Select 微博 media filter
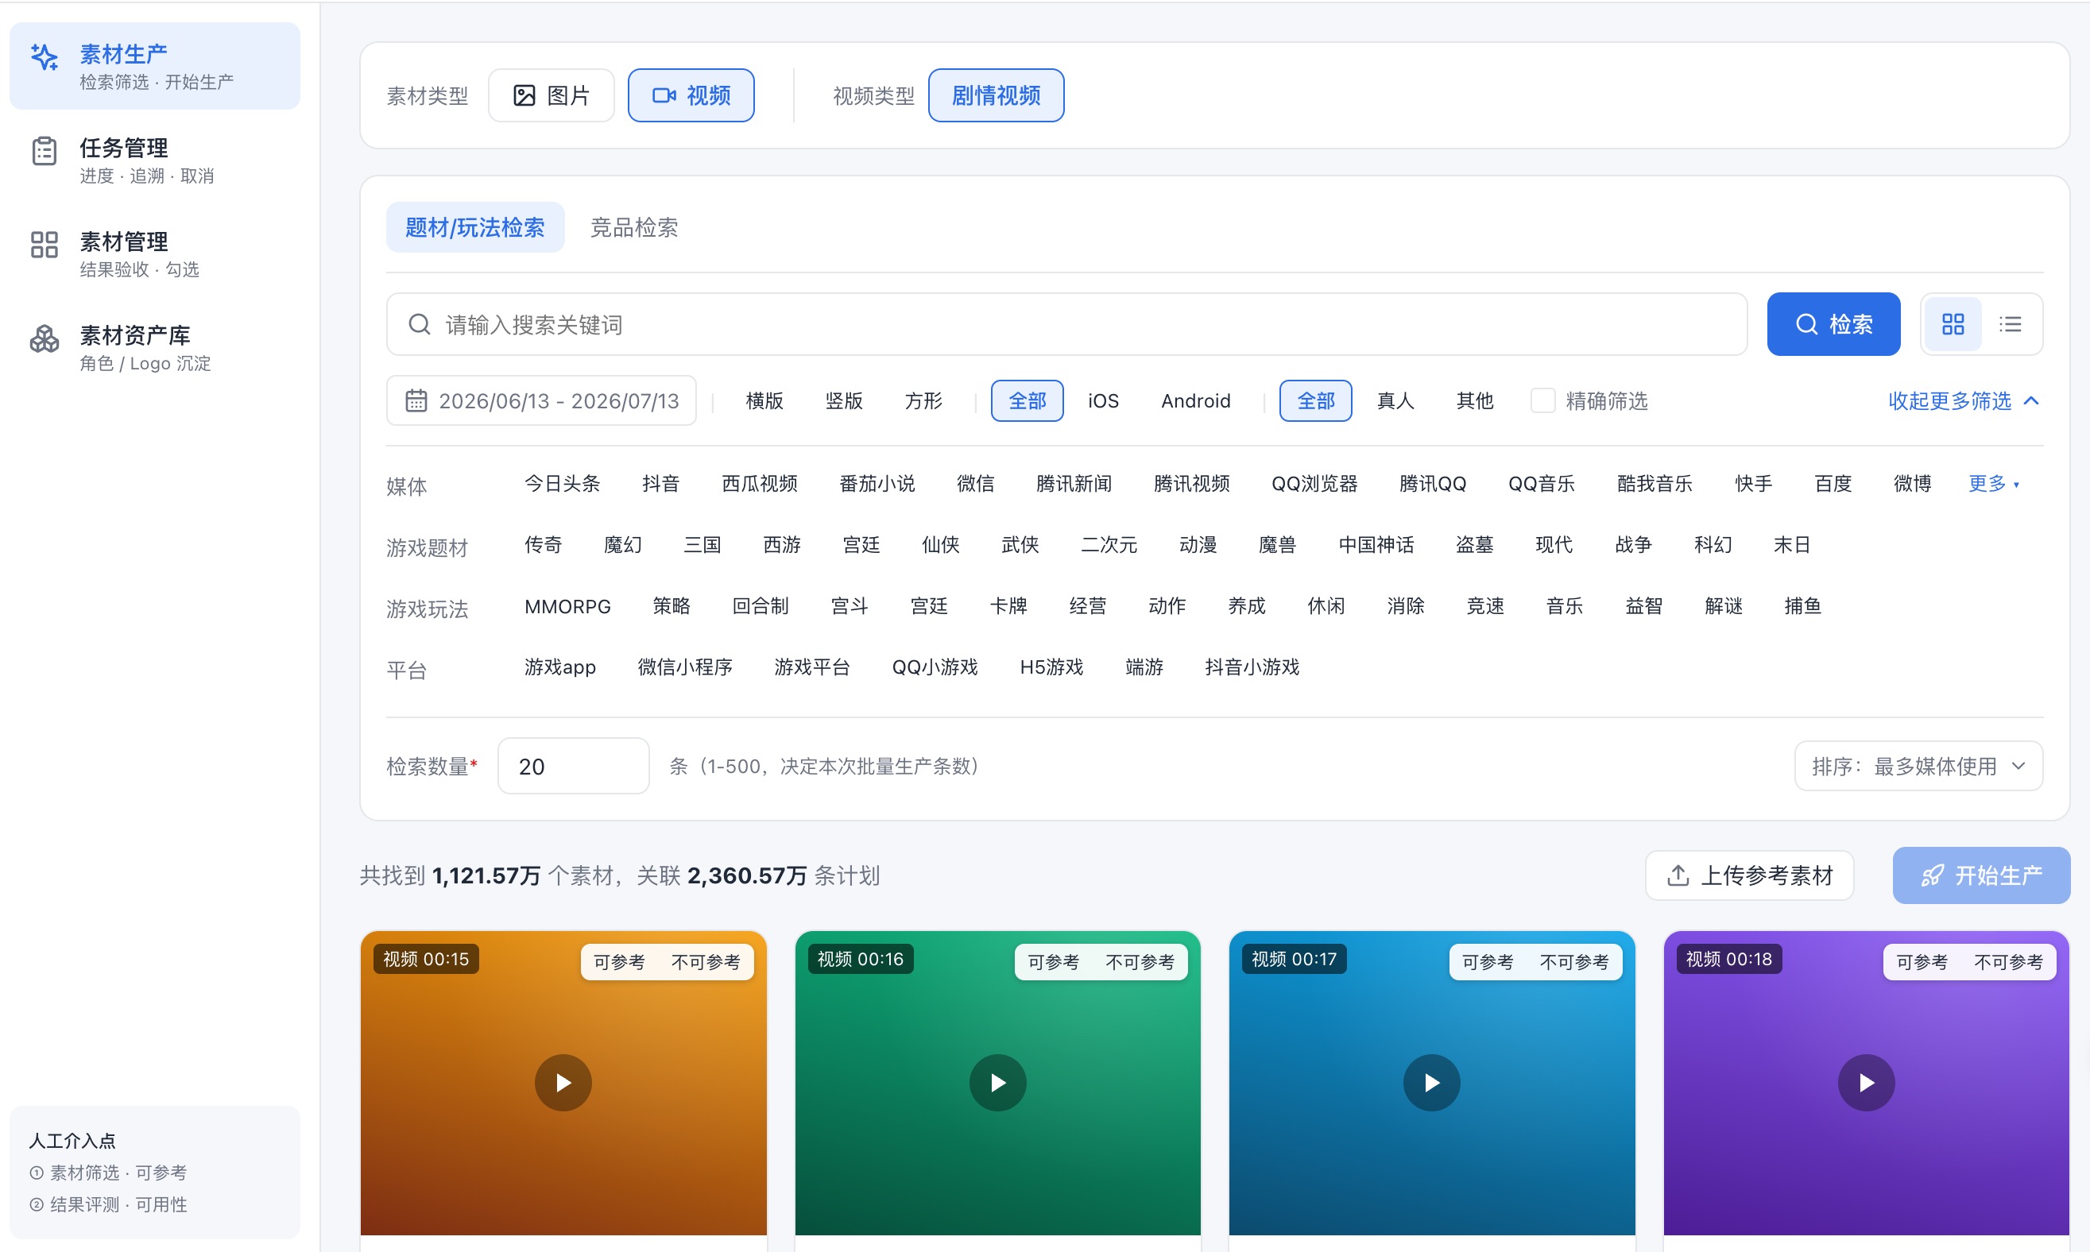This screenshot has width=2090, height=1252. [x=1912, y=484]
